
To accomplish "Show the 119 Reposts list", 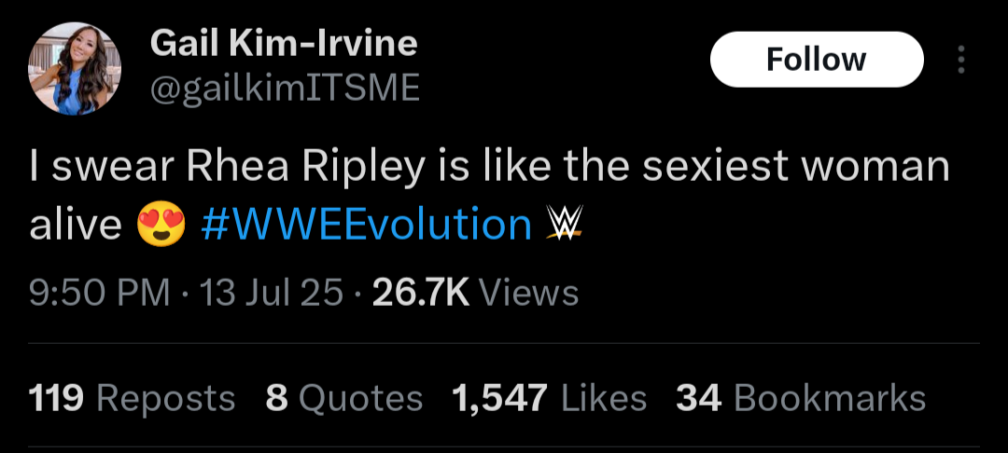I will (132, 398).
